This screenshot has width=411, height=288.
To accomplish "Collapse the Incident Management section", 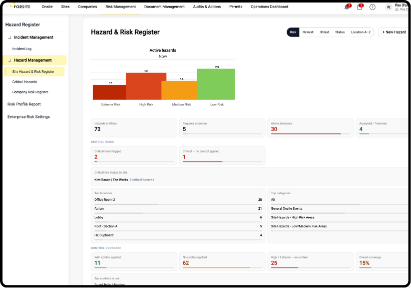I will pos(10,37).
